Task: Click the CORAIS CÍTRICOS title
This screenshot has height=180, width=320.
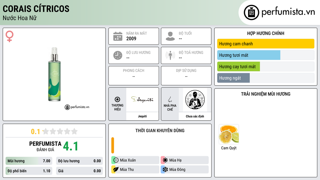Action: point(36,8)
